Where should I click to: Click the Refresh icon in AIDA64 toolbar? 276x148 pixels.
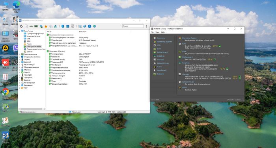21,26
